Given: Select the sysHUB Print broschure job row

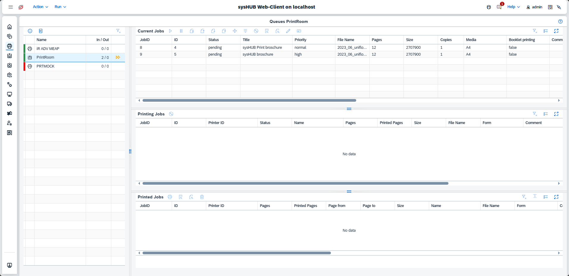Looking at the screenshot, I should 262,48.
